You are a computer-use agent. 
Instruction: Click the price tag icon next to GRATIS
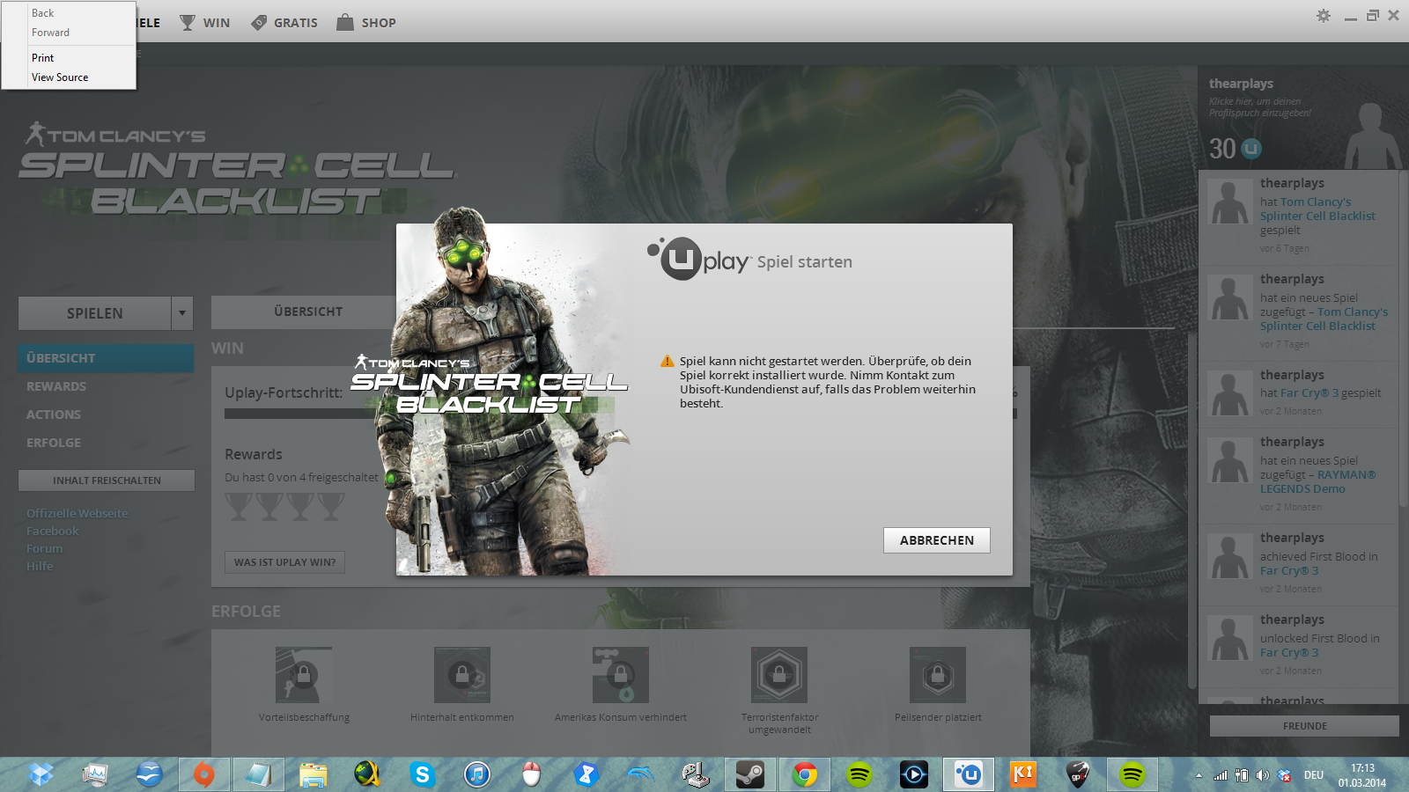click(x=258, y=23)
